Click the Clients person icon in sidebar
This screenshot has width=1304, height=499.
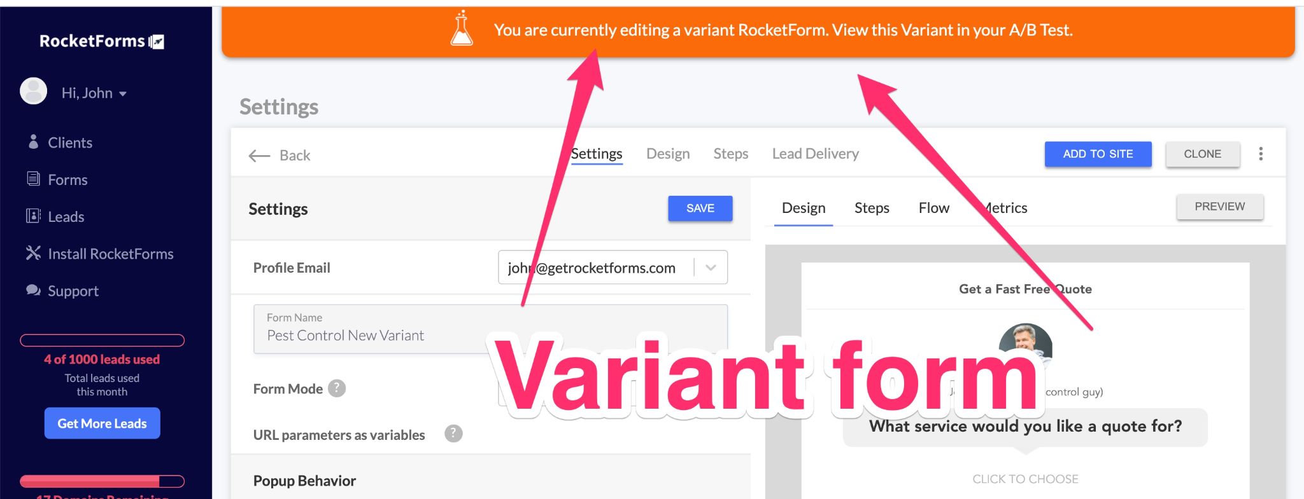33,142
